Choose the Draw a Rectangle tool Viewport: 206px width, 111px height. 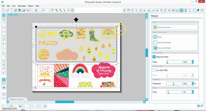[4, 28]
